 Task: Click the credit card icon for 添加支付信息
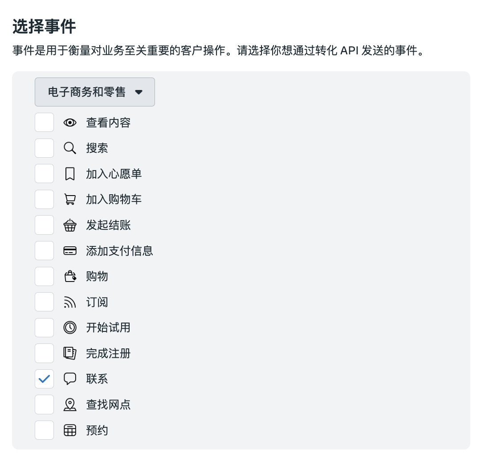[70, 251]
